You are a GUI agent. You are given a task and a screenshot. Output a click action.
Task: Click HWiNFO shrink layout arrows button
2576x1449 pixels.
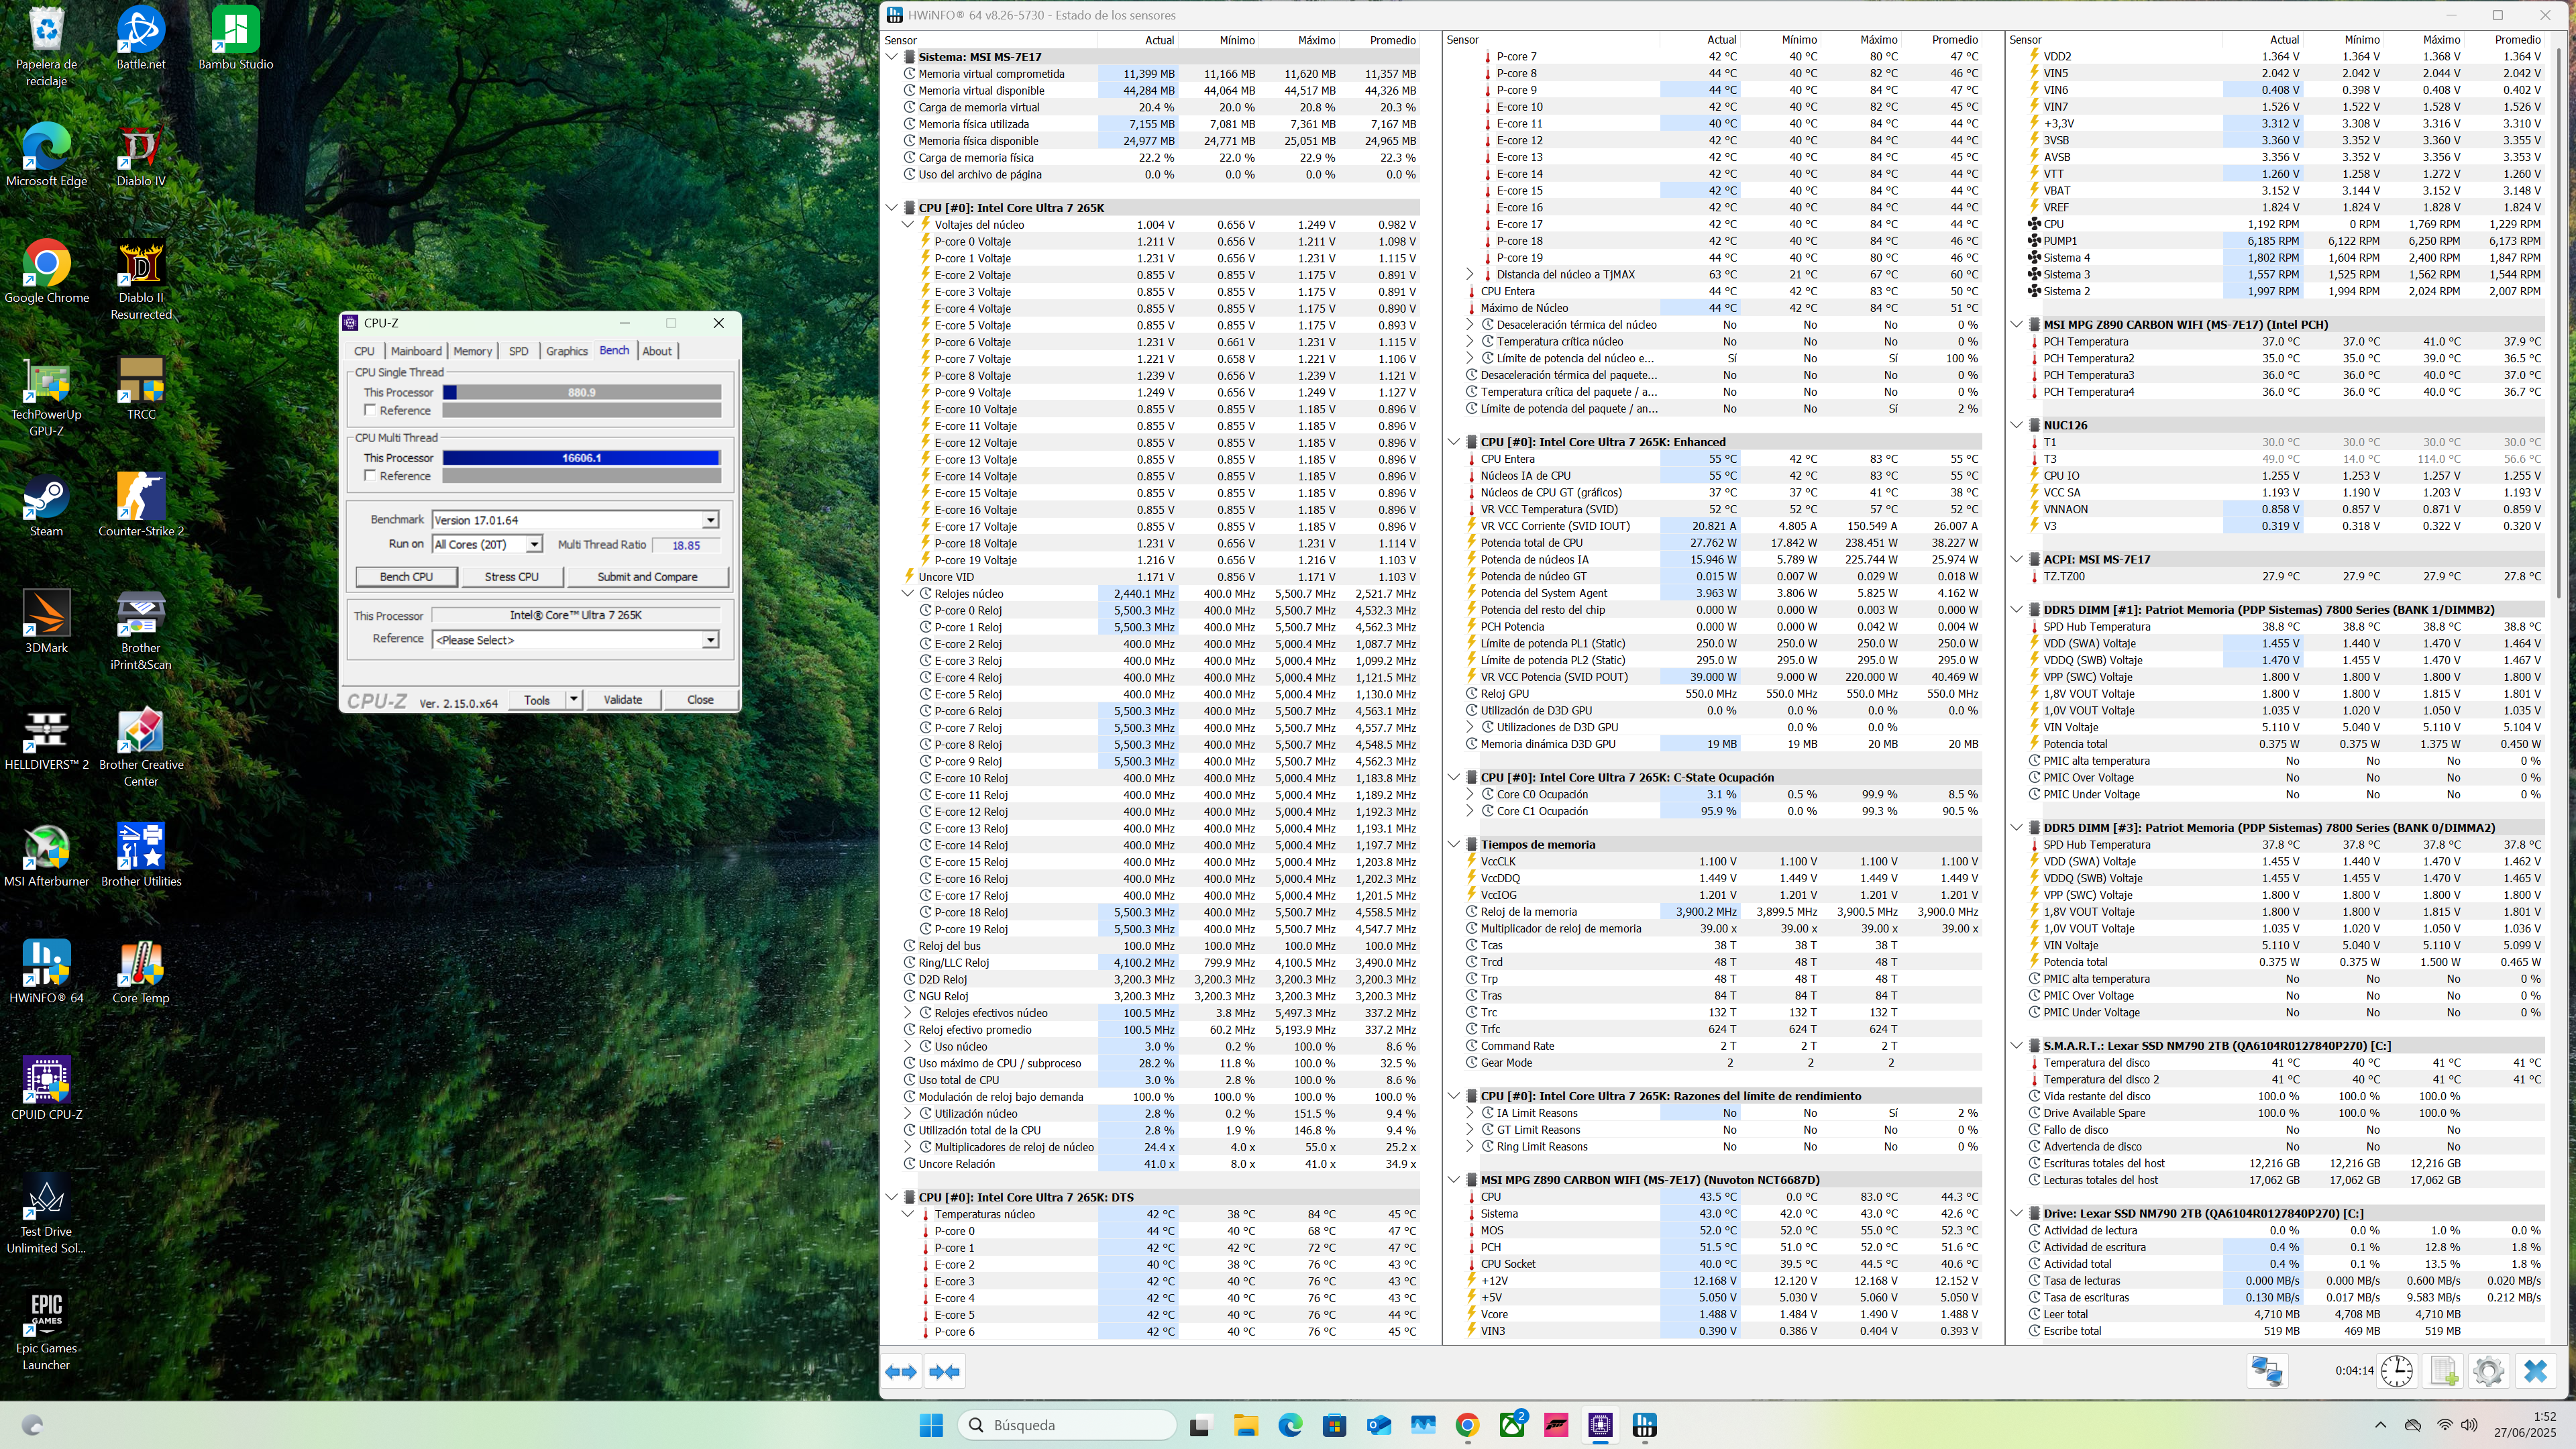click(944, 1372)
